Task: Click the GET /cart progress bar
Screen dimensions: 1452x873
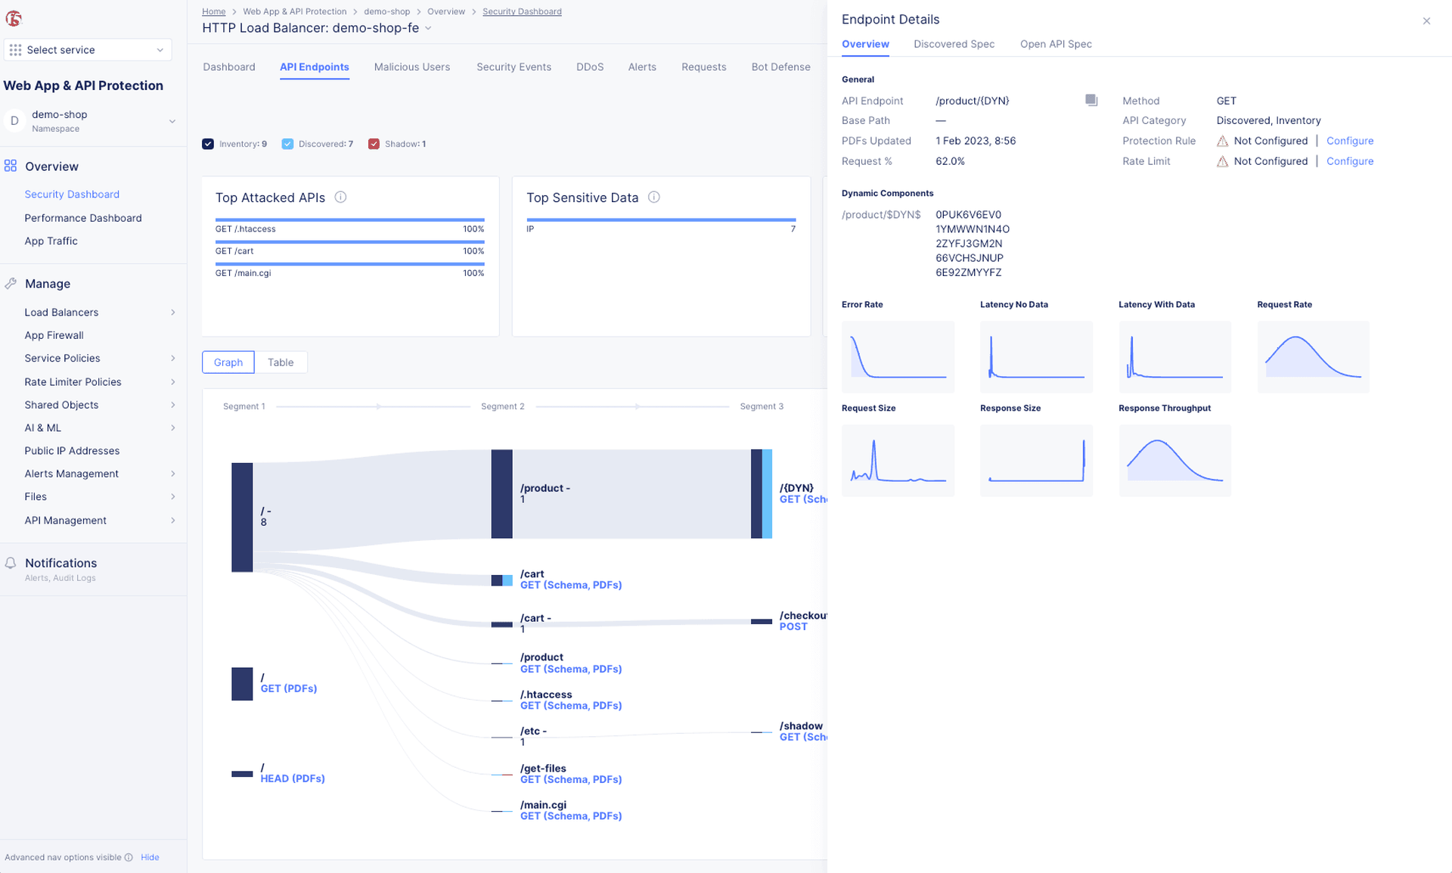Action: (x=349, y=241)
